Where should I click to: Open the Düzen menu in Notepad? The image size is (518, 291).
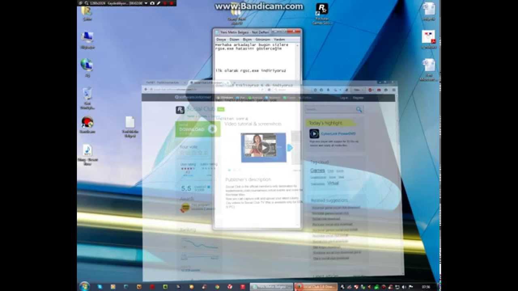(x=234, y=40)
